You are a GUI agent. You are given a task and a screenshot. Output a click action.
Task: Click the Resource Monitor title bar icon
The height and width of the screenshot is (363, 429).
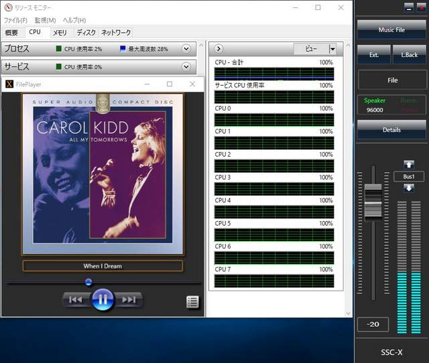(x=7, y=7)
